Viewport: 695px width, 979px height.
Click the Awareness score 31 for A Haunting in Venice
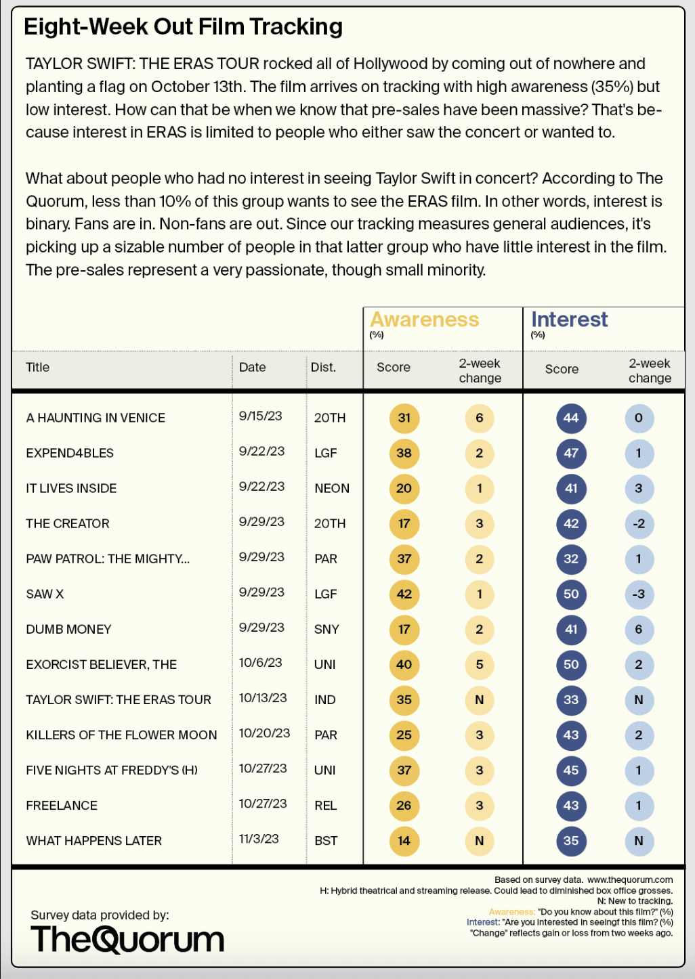coord(404,418)
